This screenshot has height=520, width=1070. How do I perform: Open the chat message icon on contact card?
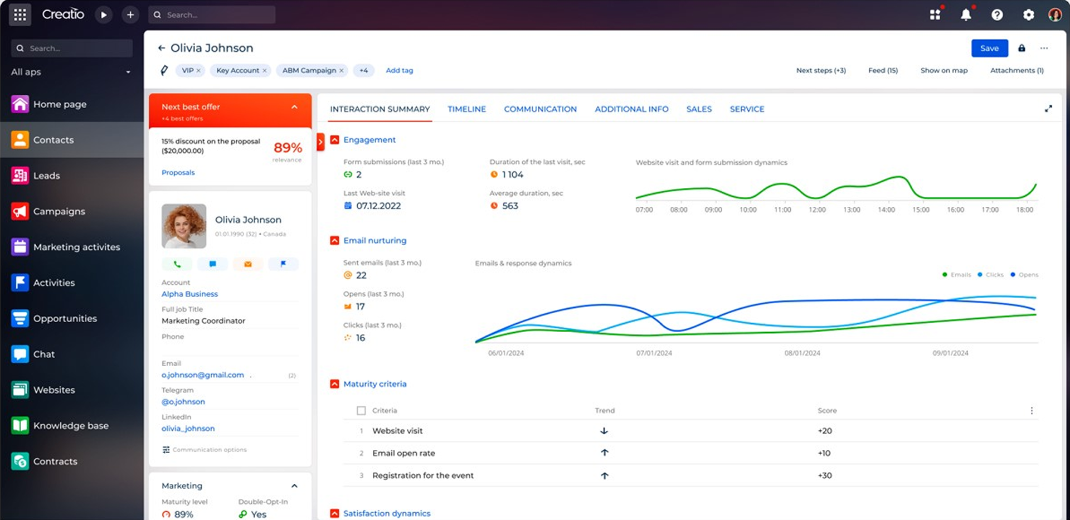pos(212,264)
